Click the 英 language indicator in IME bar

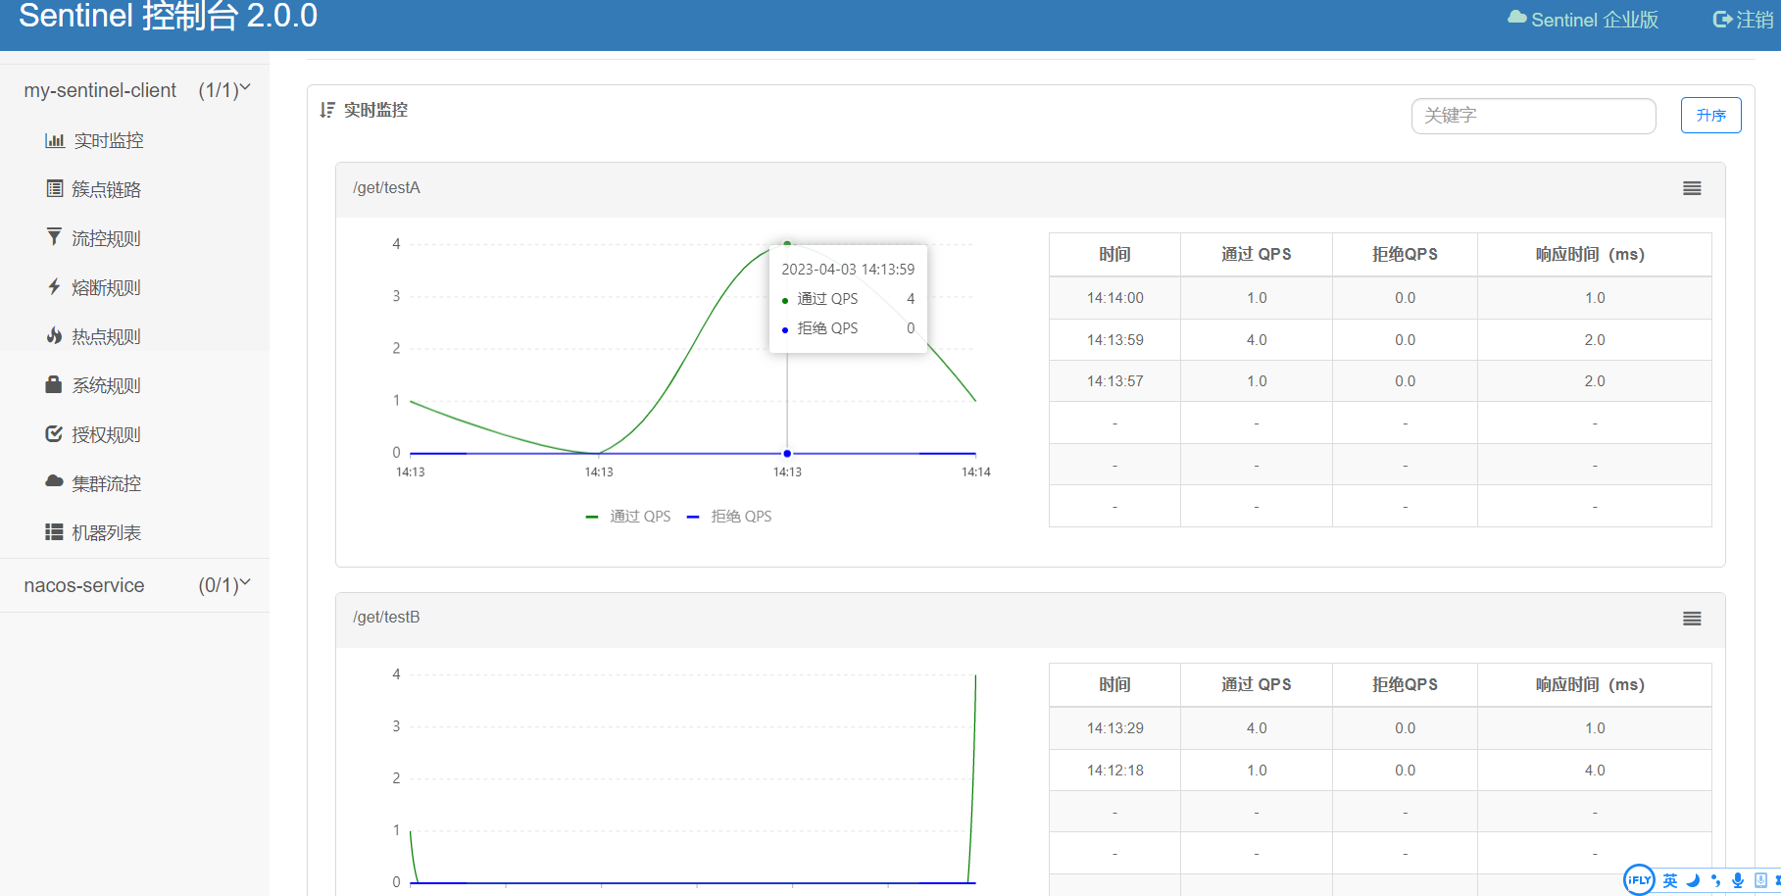pos(1670,880)
